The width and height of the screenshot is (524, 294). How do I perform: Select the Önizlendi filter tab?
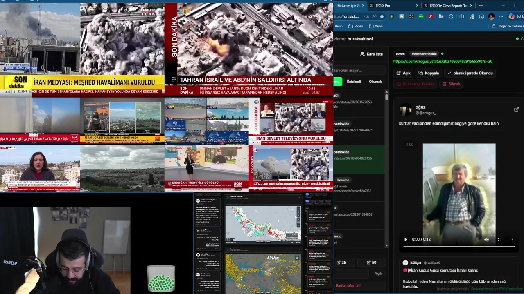click(x=354, y=82)
